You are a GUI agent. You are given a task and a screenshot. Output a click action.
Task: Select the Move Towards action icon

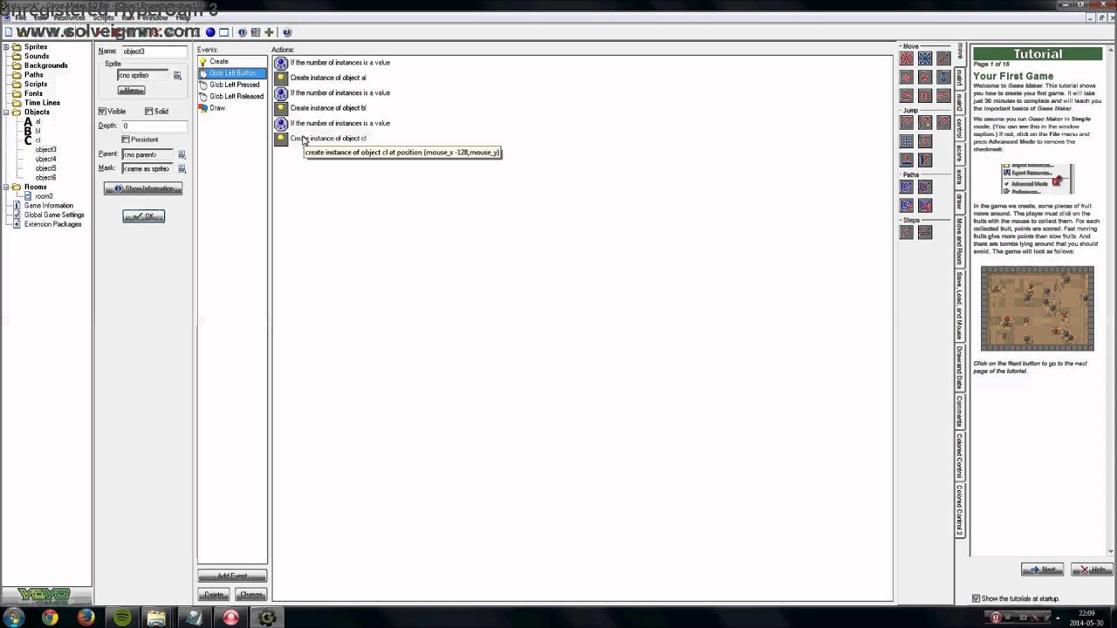click(943, 58)
